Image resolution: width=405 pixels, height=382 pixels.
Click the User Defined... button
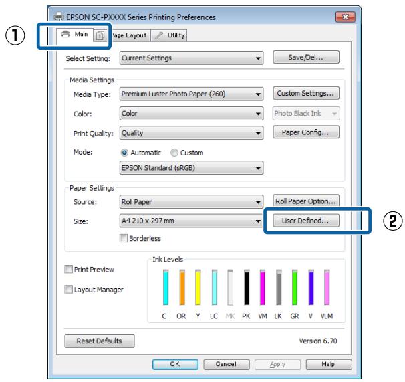306,221
